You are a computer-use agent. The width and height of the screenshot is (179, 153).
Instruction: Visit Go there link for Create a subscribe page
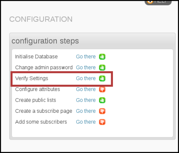point(86,111)
